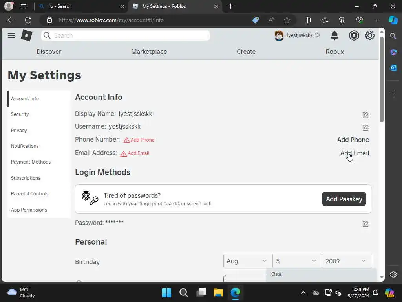The width and height of the screenshot is (402, 302).
Task: Open the Outlook sidebar icon
Action: pos(393,68)
